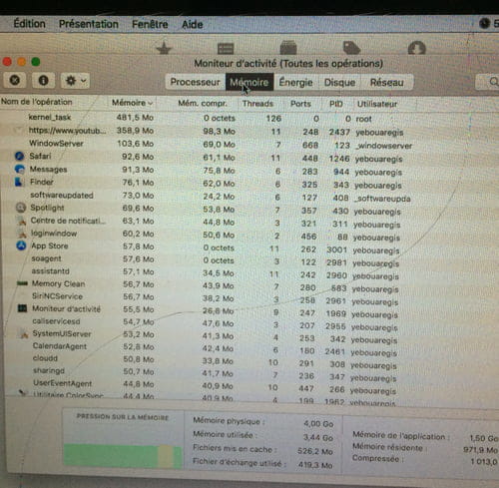The width and height of the screenshot is (499, 488).
Task: Sort by Threads column header
Action: [x=257, y=104]
